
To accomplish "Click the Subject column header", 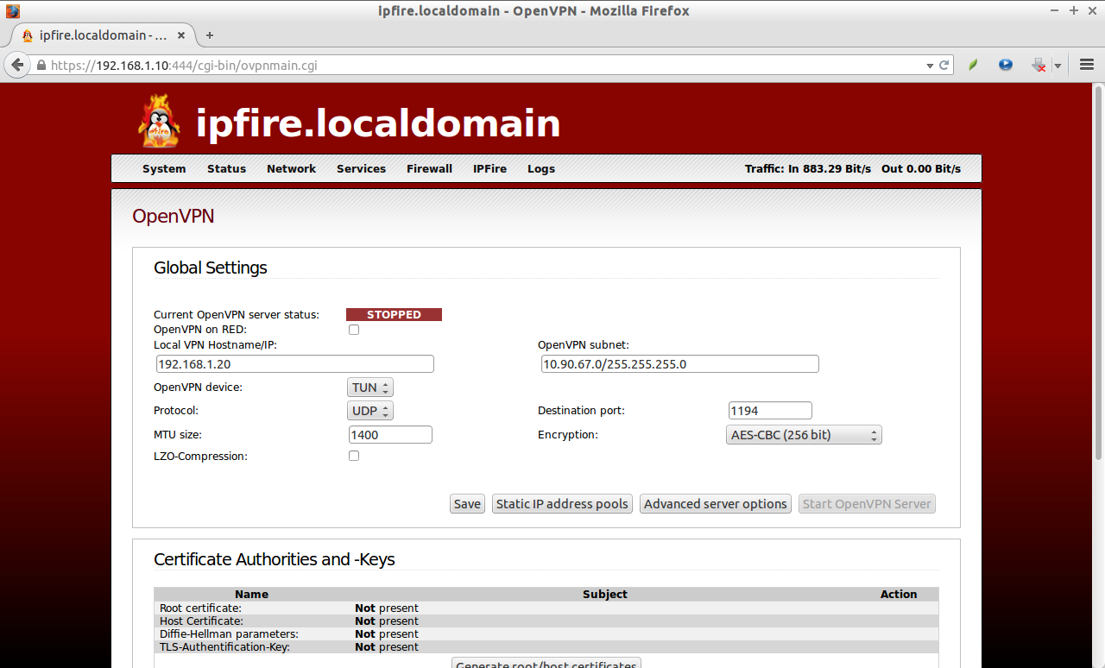I will click(605, 595).
